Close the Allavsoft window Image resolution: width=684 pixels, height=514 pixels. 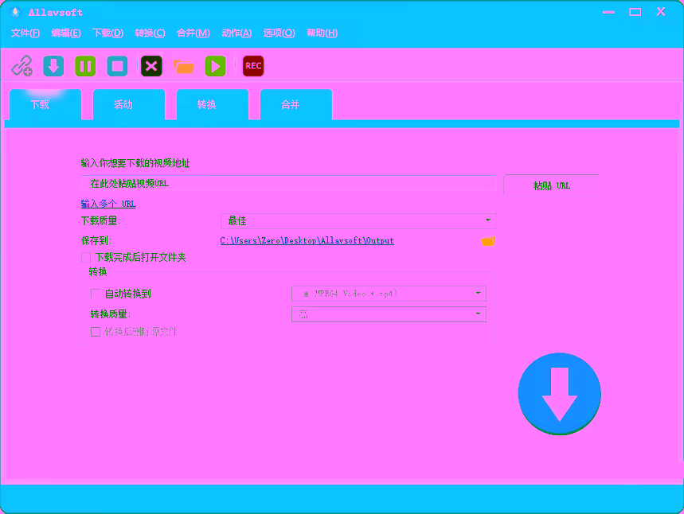coord(661,12)
